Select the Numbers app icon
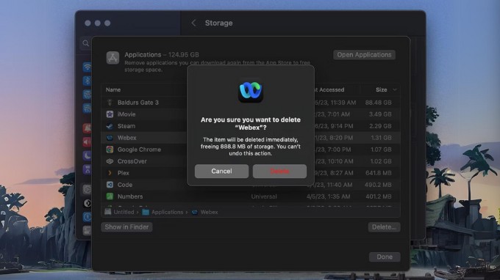Screen dimensions: 500x280 110,196
